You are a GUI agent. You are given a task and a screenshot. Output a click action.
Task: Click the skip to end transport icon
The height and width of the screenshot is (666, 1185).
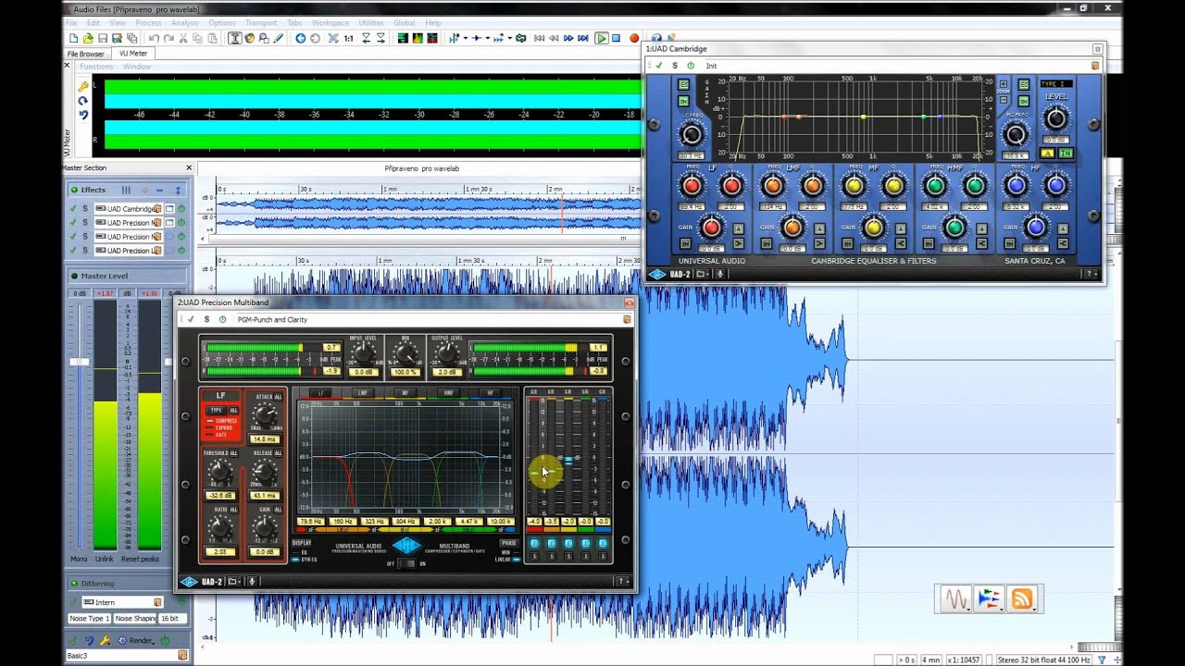[x=583, y=38]
